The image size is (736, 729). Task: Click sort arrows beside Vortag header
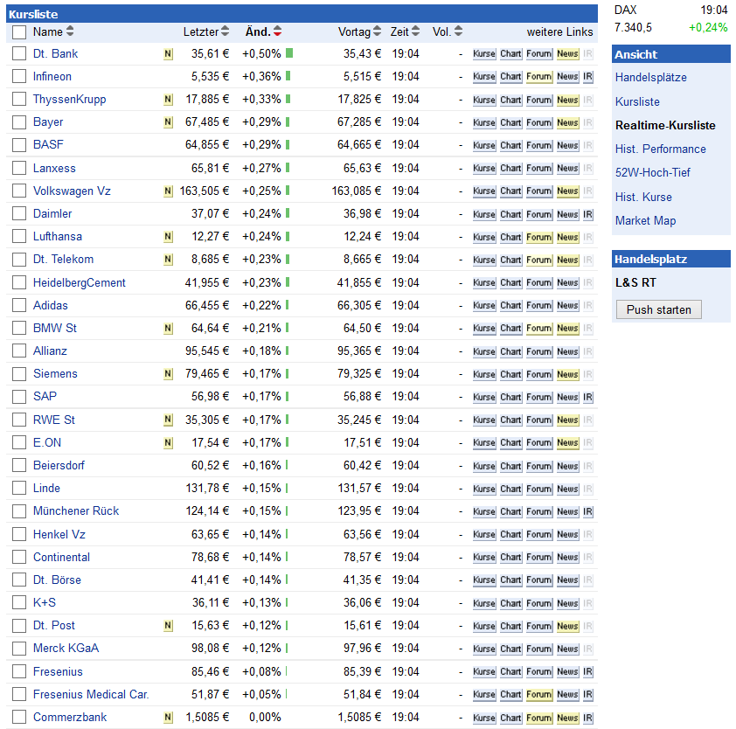(377, 31)
